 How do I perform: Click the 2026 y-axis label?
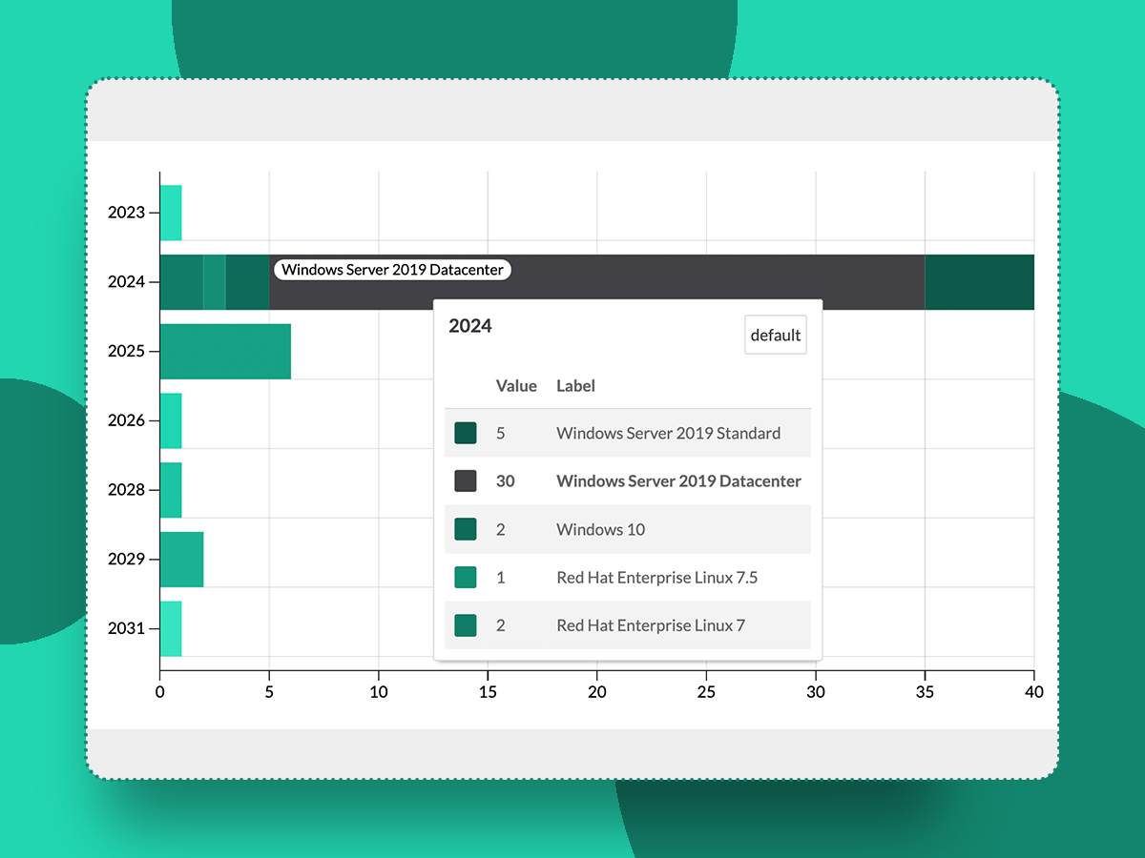[126, 420]
